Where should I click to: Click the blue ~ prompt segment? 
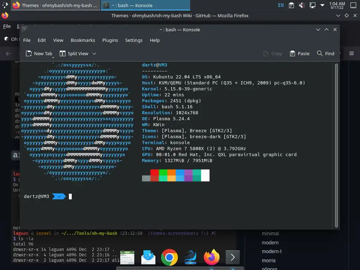click(x=59, y=196)
